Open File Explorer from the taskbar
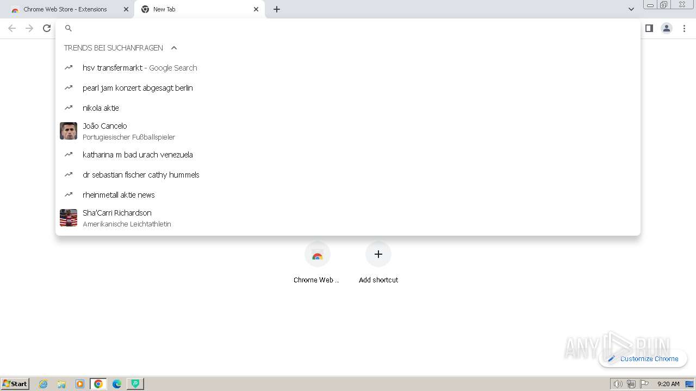Viewport: 696px width, 391px height. 61,384
